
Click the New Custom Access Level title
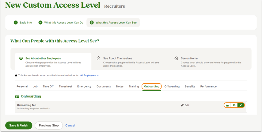[x=53, y=5]
